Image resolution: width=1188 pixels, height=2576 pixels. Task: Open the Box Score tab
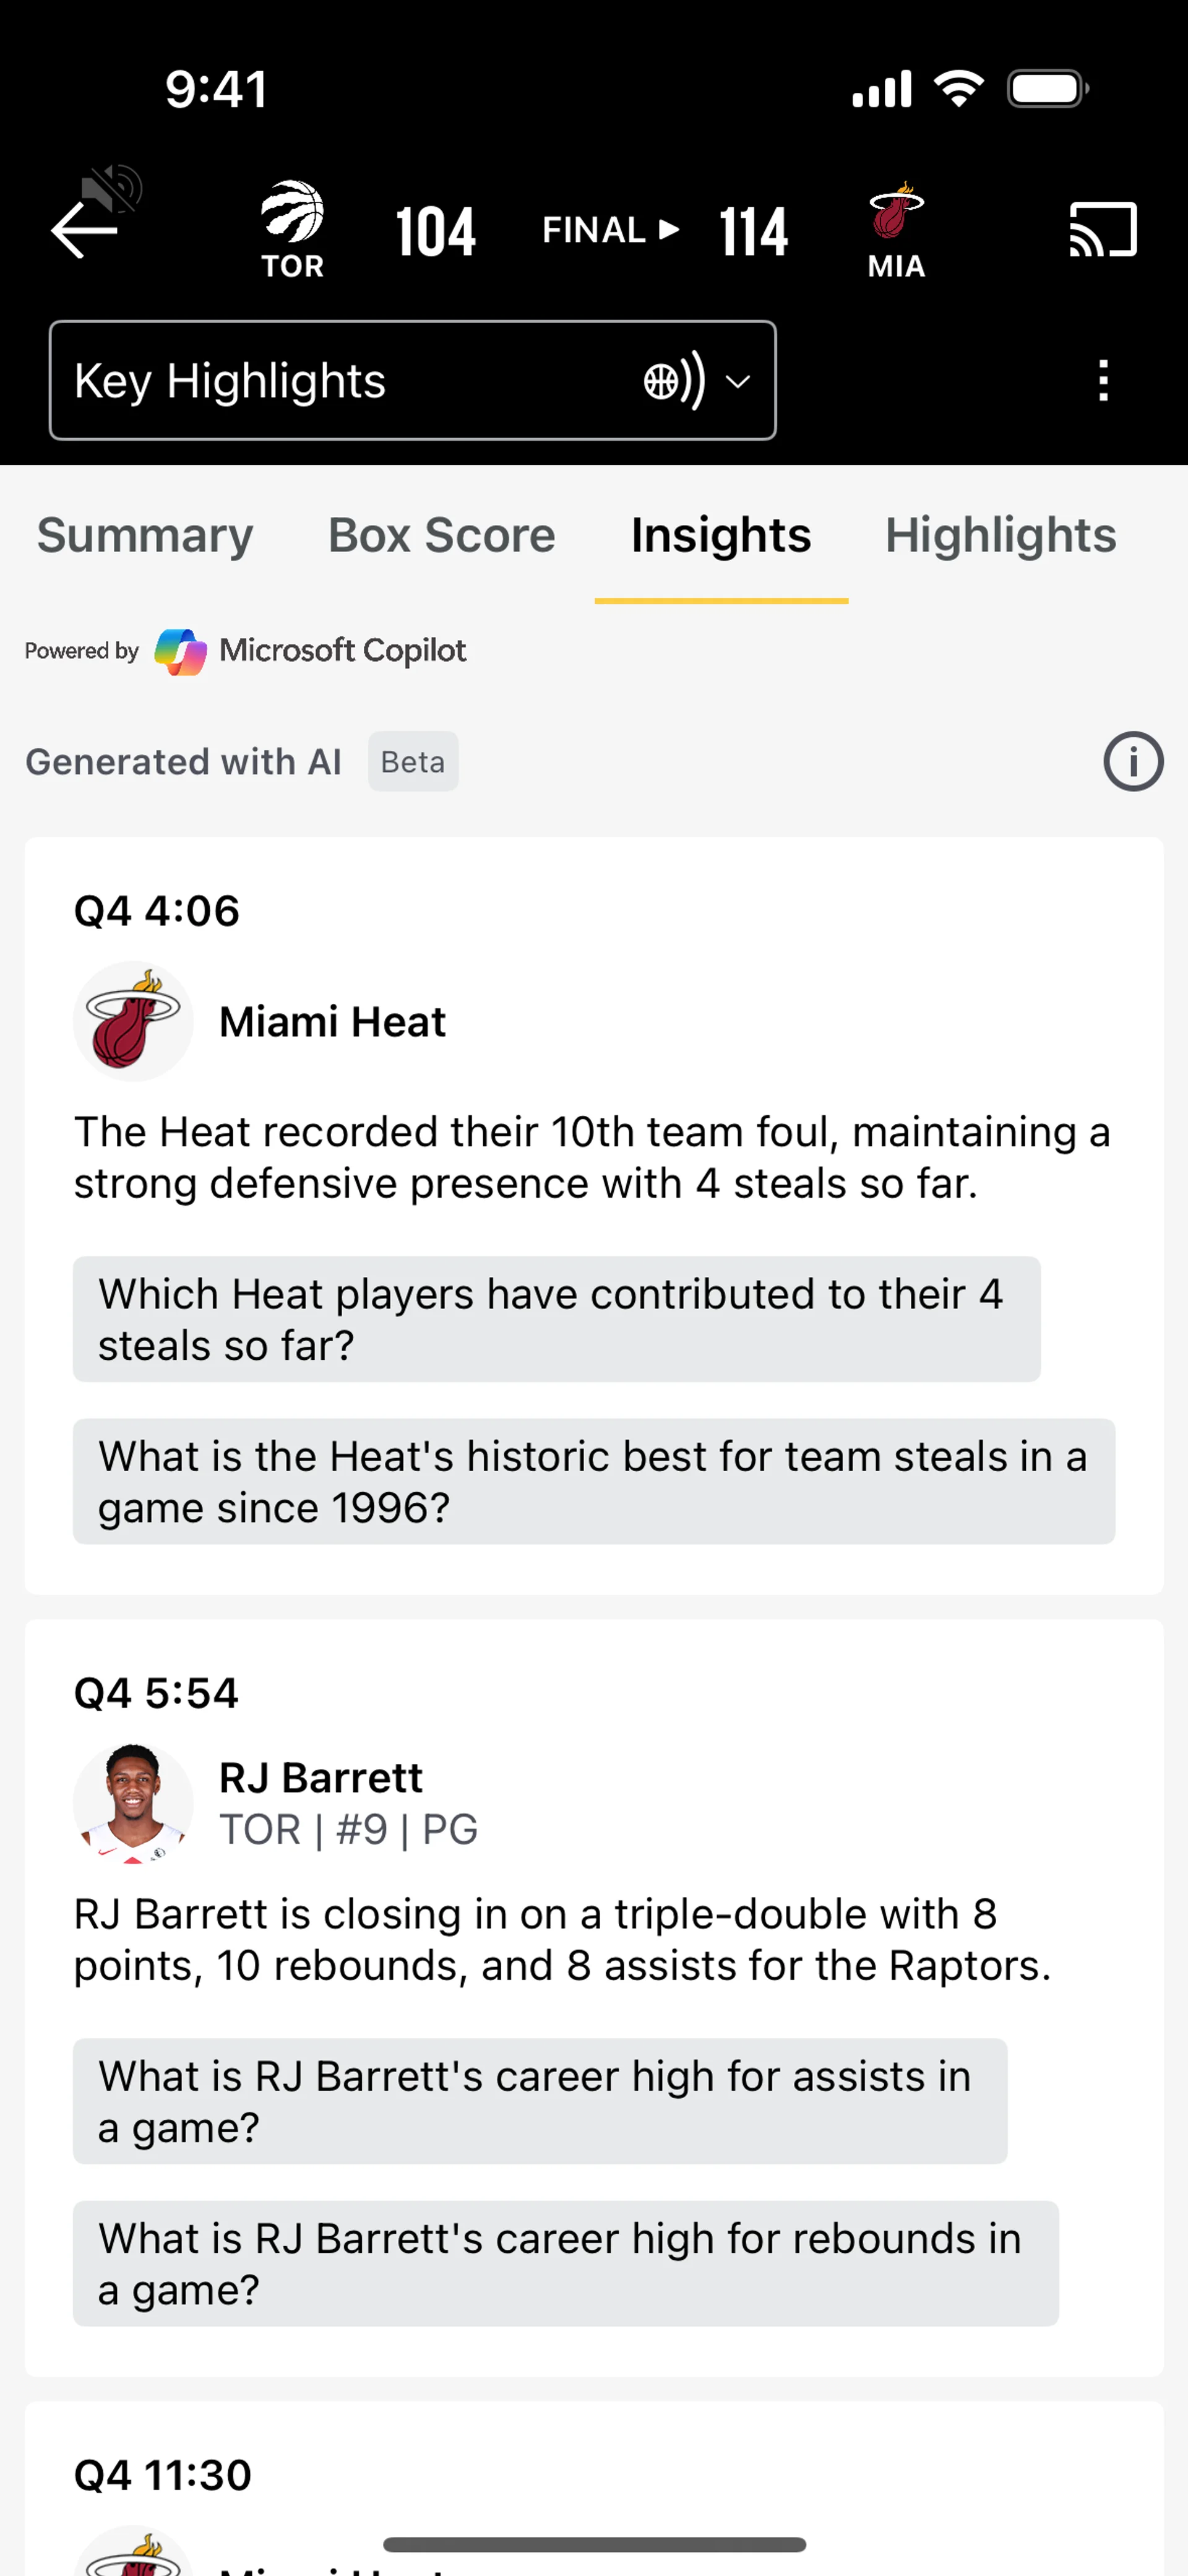coord(442,535)
